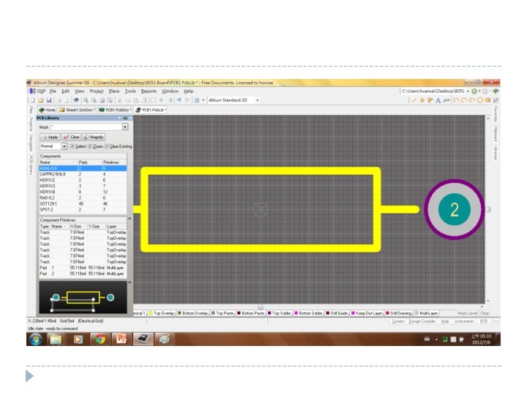Open Chrome from the taskbar

pos(100,339)
